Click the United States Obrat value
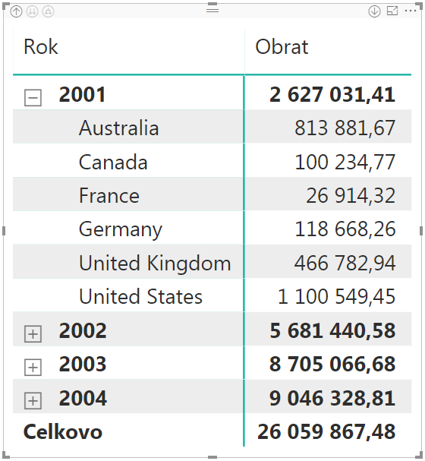Screen dimensions: 425x461 336,296
